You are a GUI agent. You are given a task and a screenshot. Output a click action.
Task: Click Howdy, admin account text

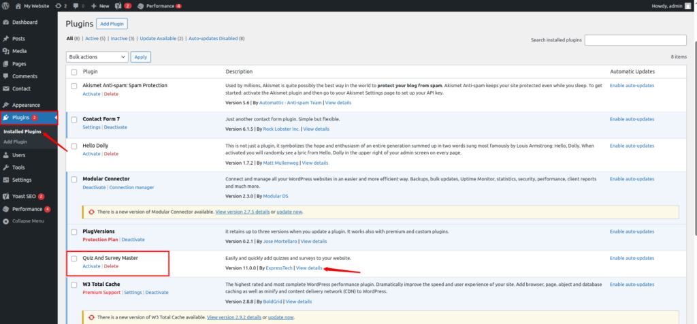tap(667, 6)
